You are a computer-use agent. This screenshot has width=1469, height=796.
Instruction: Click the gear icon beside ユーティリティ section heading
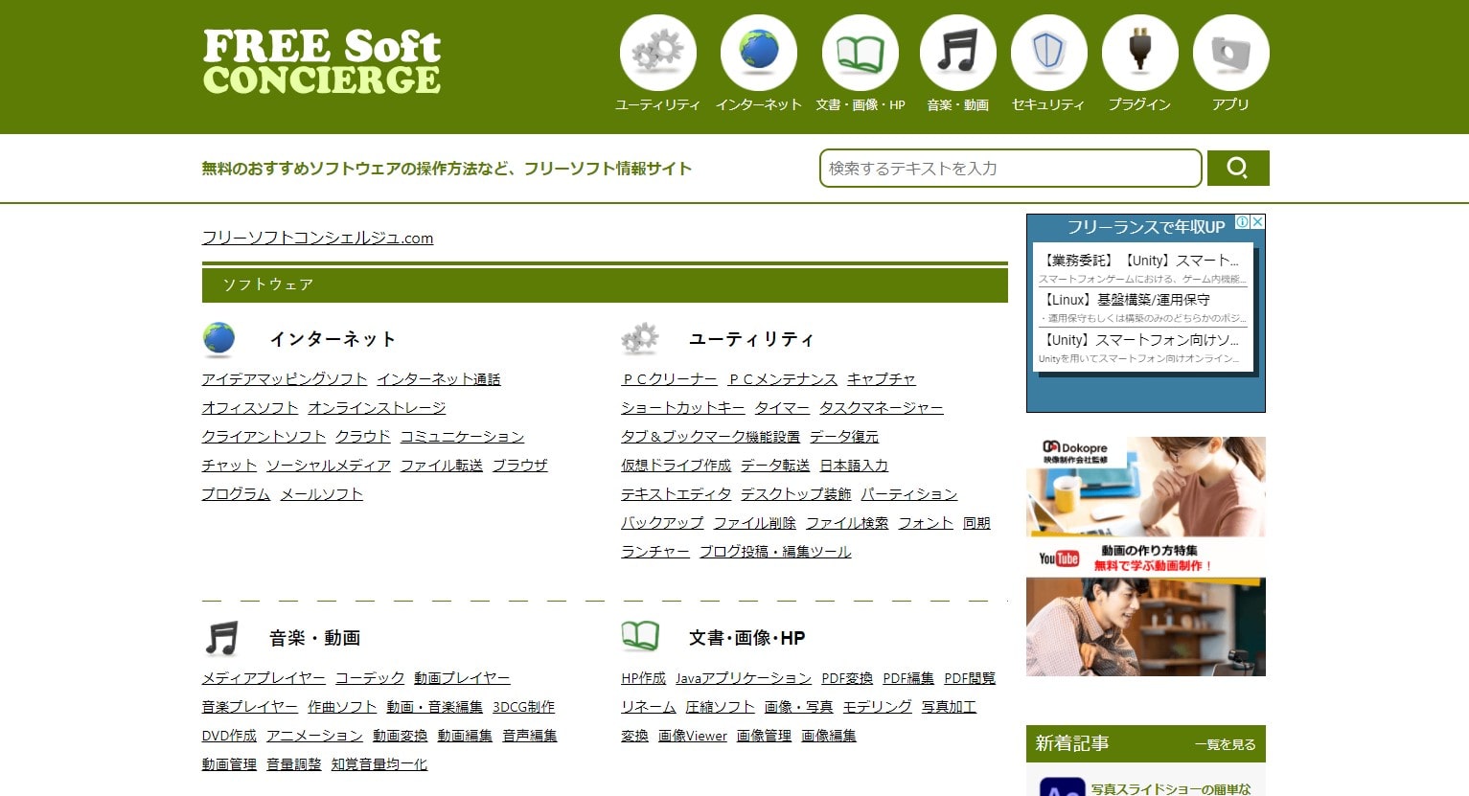click(x=640, y=338)
